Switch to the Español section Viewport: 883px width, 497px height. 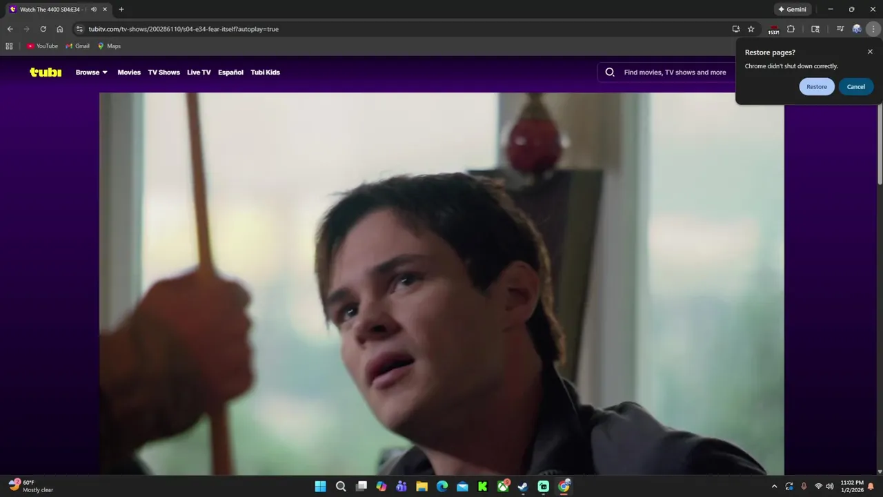tap(230, 72)
